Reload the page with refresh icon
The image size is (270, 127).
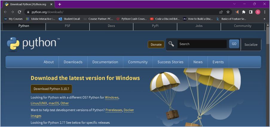click(19, 12)
